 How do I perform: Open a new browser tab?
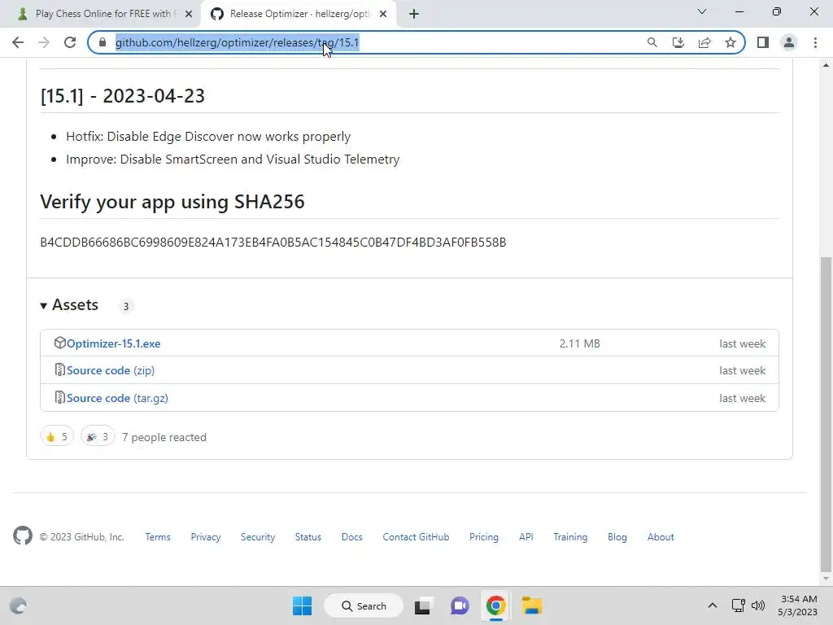pos(414,14)
